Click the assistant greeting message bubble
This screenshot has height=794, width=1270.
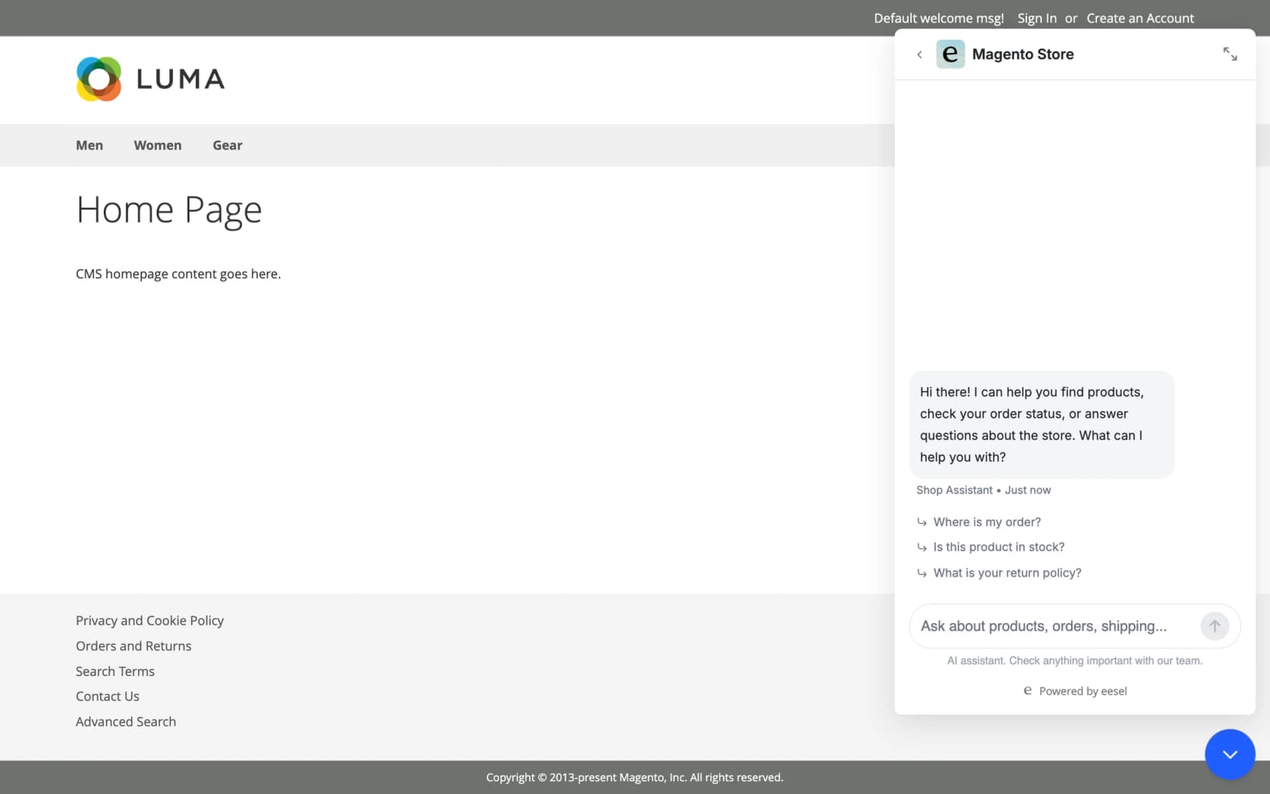[1042, 424]
